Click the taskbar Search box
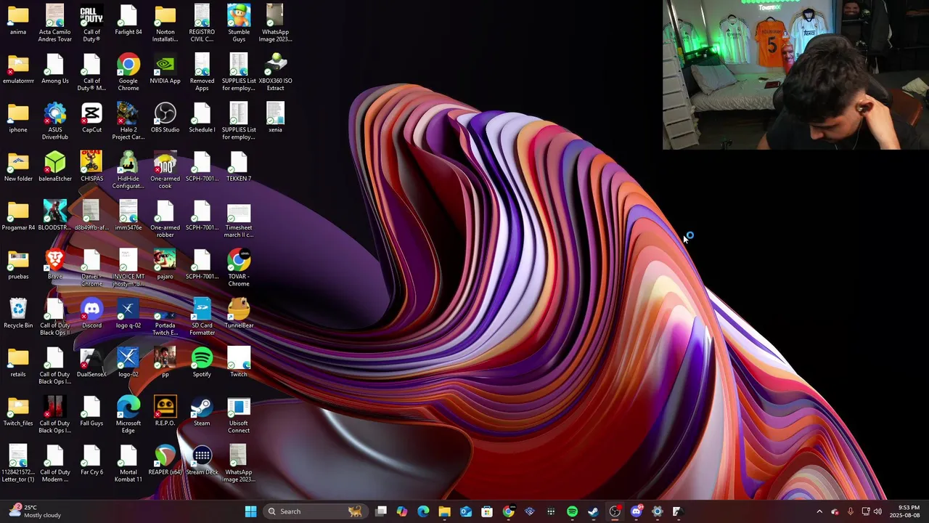The height and width of the screenshot is (523, 929). coord(315,511)
